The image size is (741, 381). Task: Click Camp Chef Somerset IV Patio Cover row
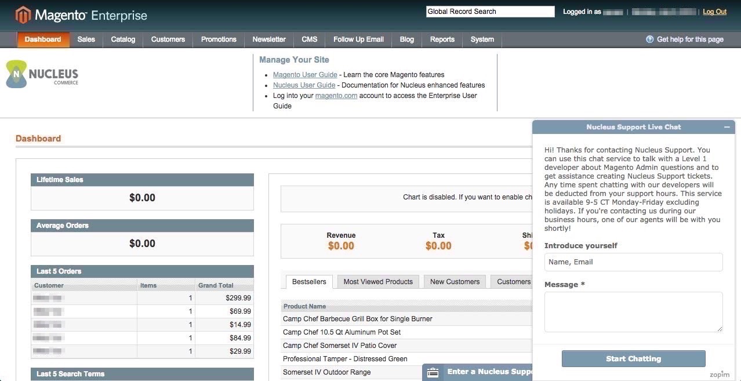coord(406,346)
